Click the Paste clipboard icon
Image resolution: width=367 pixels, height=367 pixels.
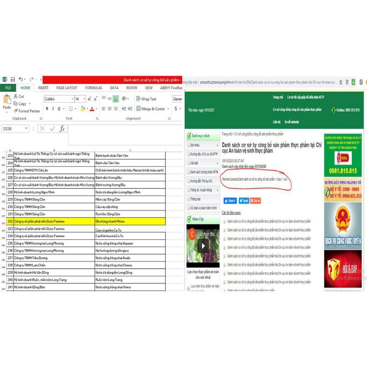tap(7, 100)
